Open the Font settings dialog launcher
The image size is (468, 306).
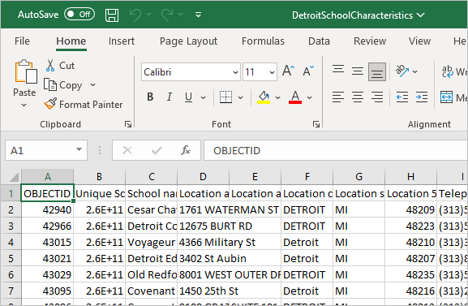tap(316, 124)
